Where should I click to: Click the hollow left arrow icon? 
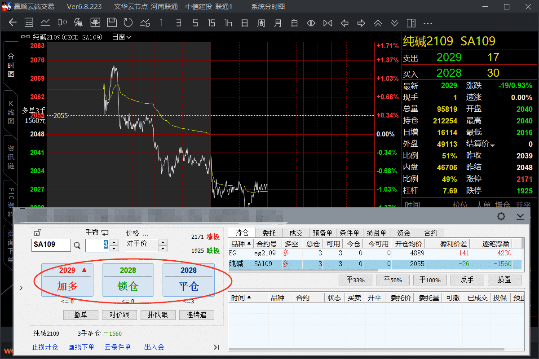(345, 23)
